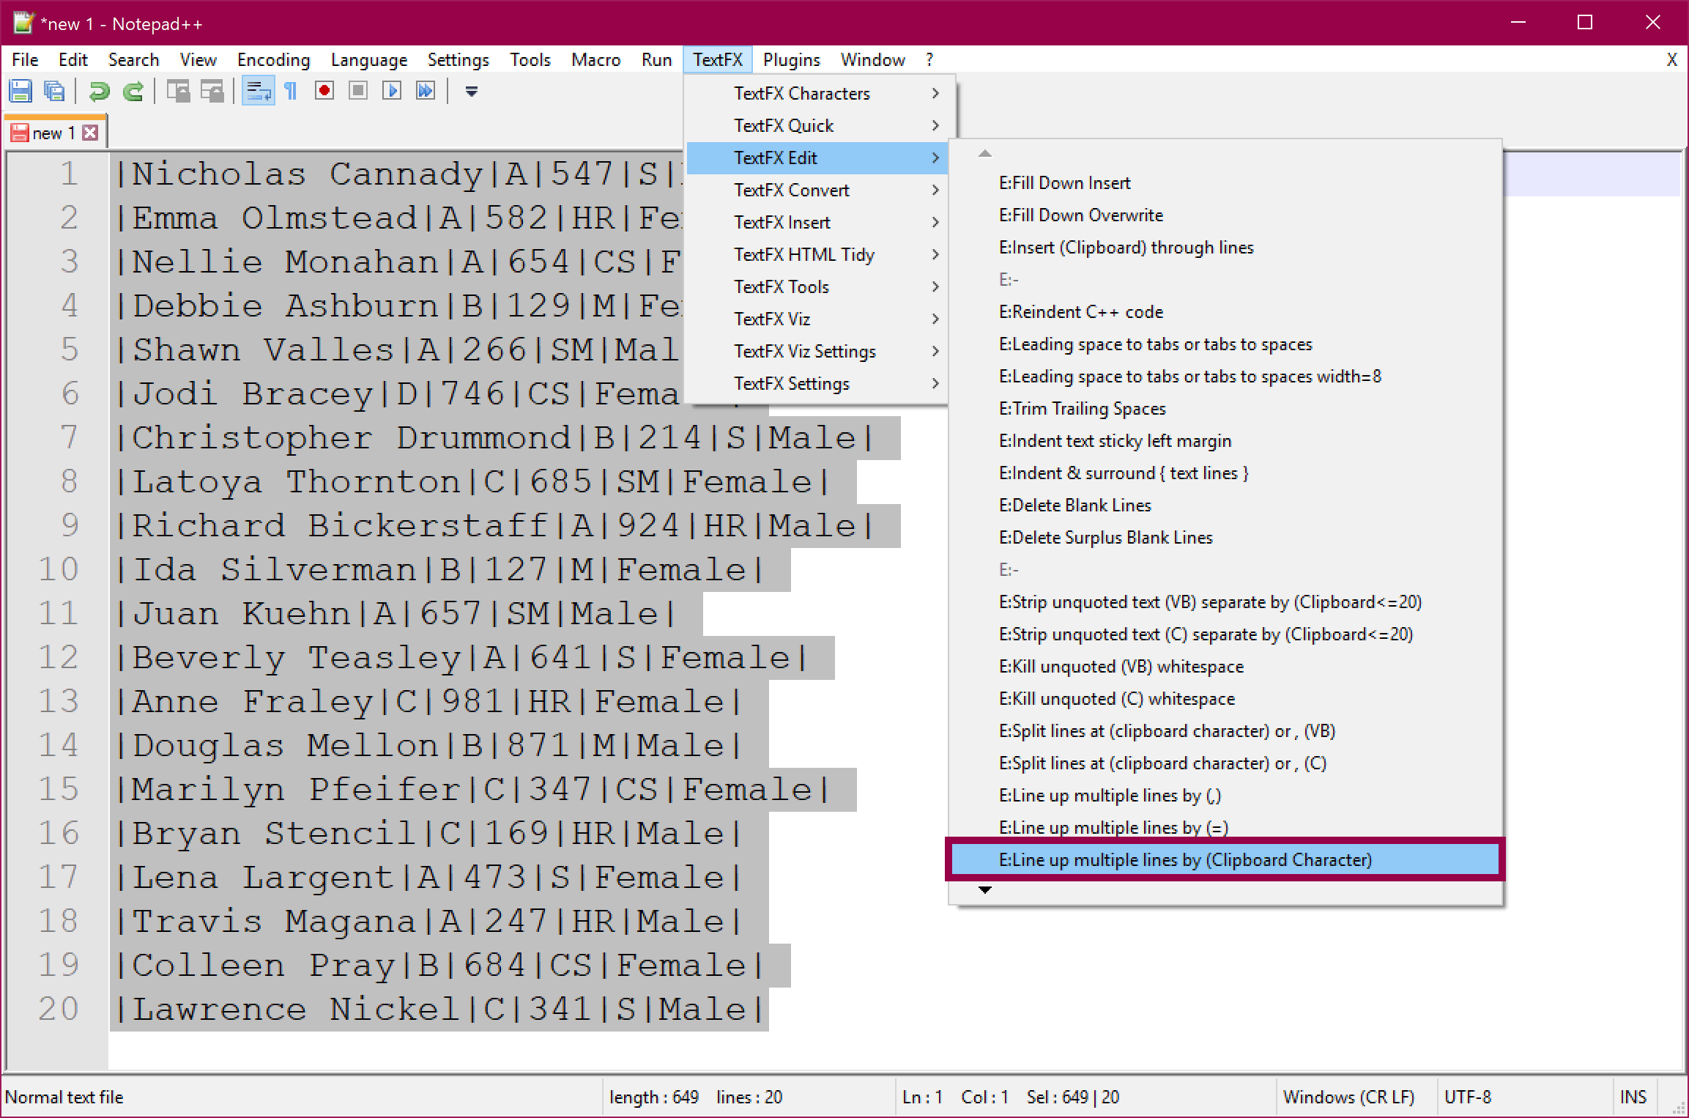
Task: Click the Playback macro icon
Action: tap(392, 91)
